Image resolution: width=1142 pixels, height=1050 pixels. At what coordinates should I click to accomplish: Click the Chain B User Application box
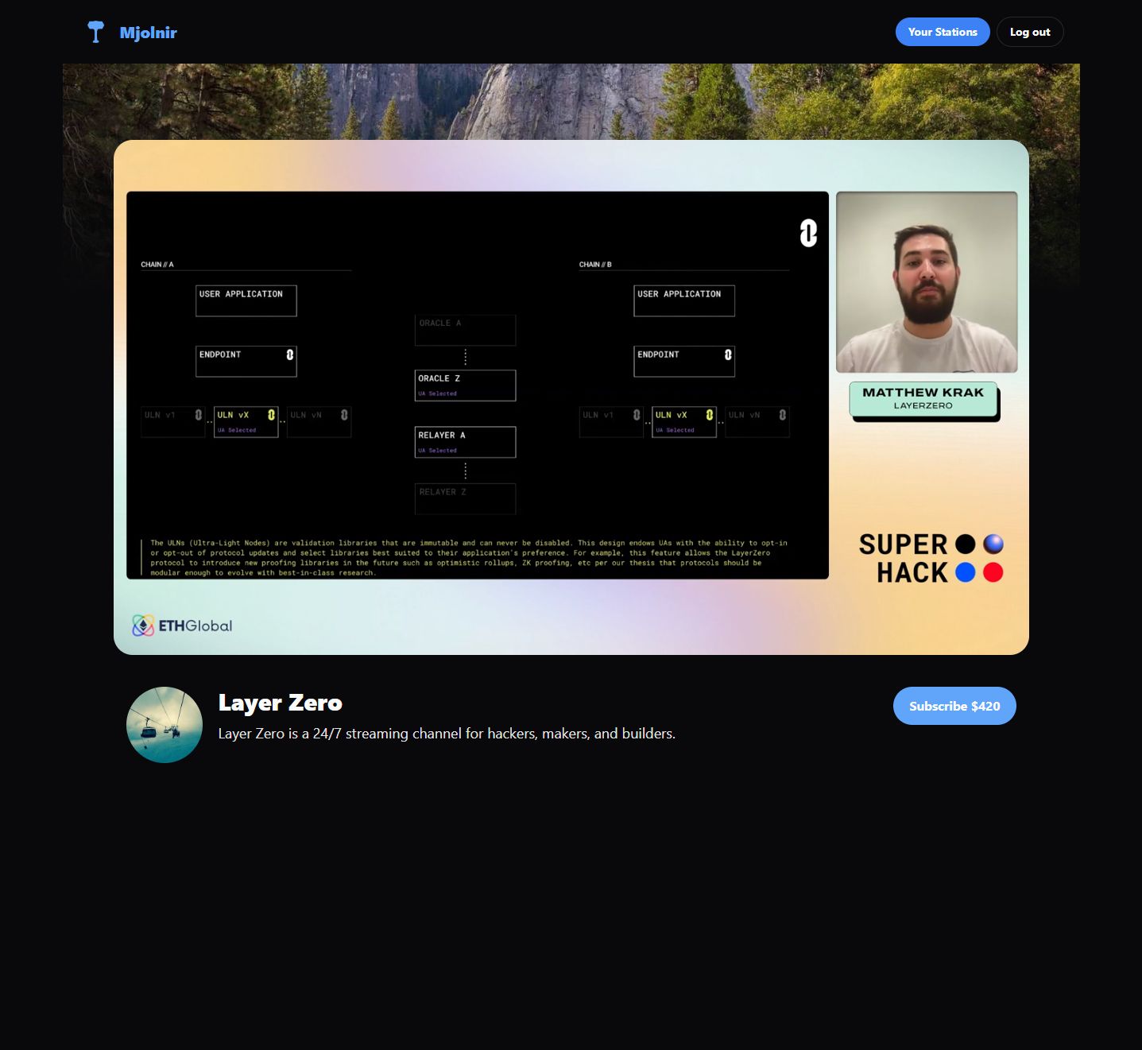click(684, 300)
